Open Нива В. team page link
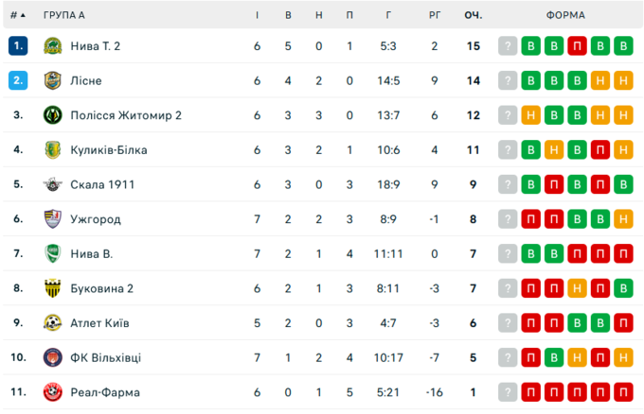 click(x=92, y=253)
